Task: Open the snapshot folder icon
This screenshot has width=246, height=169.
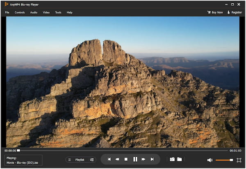Action: tap(180, 159)
